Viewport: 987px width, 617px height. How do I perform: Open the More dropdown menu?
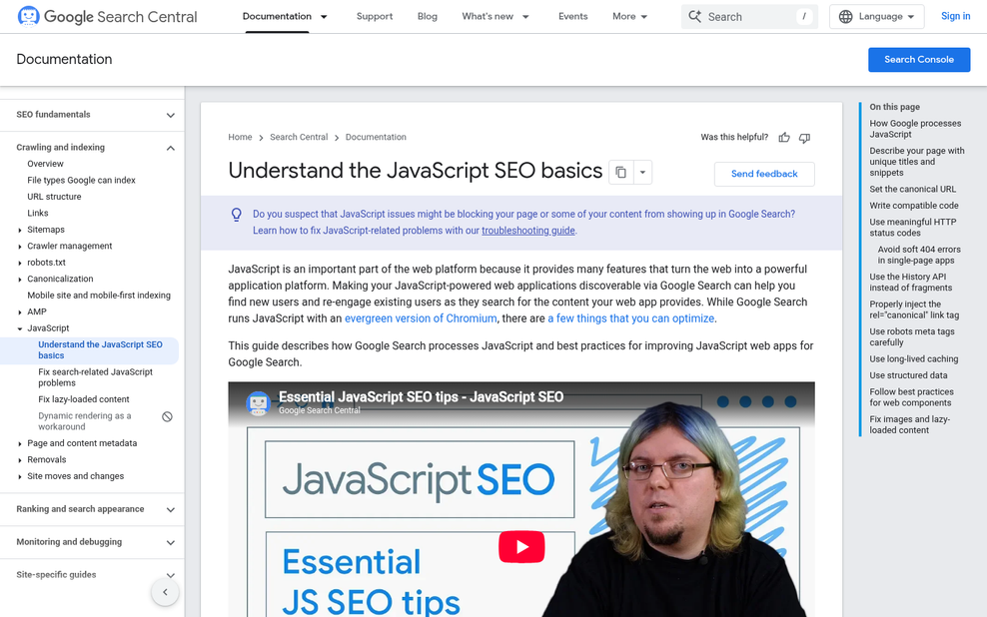click(630, 16)
